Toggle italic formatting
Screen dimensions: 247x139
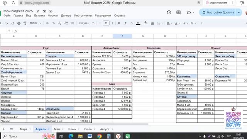(x=125, y=23)
